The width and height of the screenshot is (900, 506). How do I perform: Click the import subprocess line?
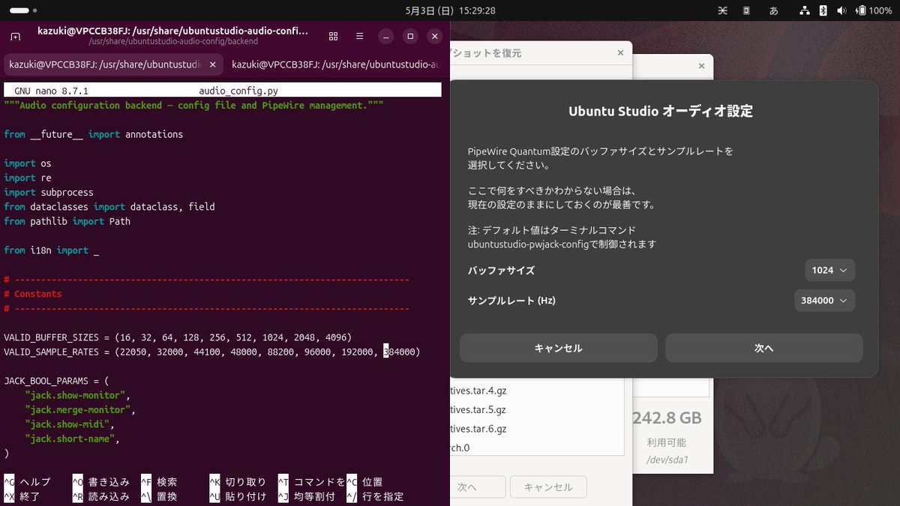coord(49,192)
